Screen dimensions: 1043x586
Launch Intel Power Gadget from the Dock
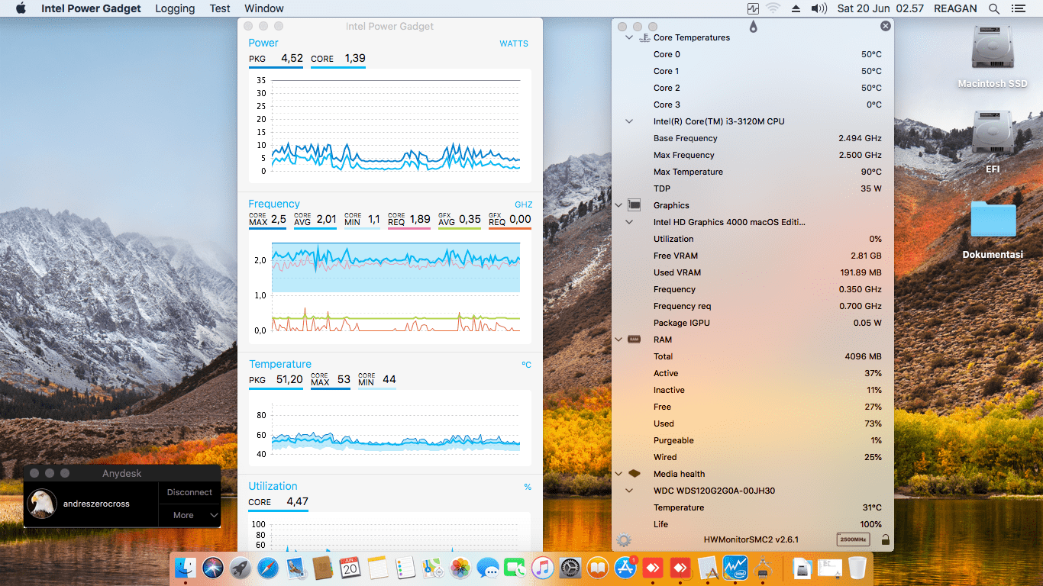click(x=735, y=568)
